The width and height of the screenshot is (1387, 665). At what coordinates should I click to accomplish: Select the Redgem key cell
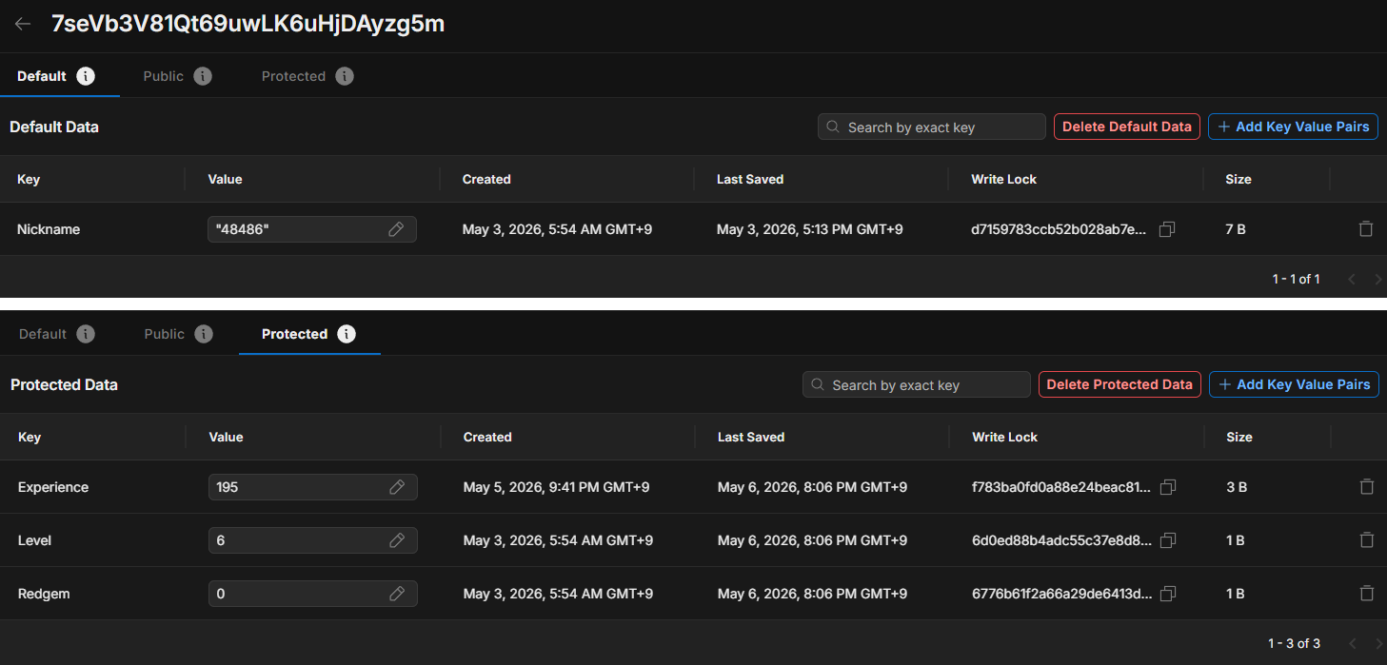pyautogui.click(x=44, y=594)
